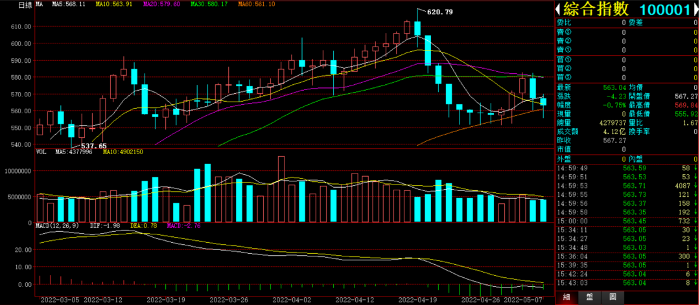
Task: Click the 2022-04-02 date on the axis
Action: (292, 300)
